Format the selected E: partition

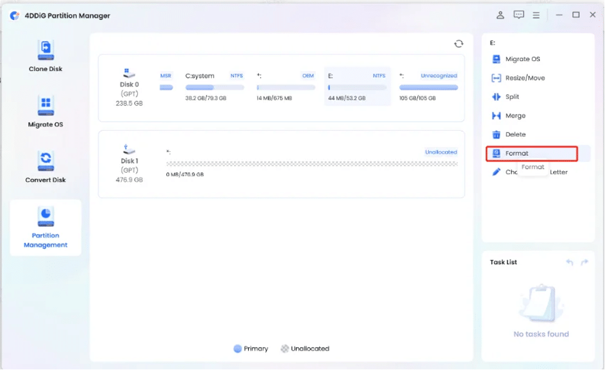517,153
